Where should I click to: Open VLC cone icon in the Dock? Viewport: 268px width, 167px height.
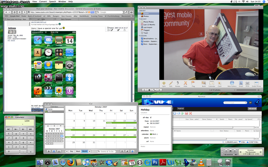click(201, 162)
